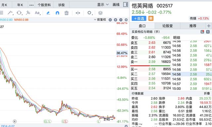This screenshot has width=212, height=127.
Task: Choose the blue pen highlighter tool
Action: click(48, 13)
